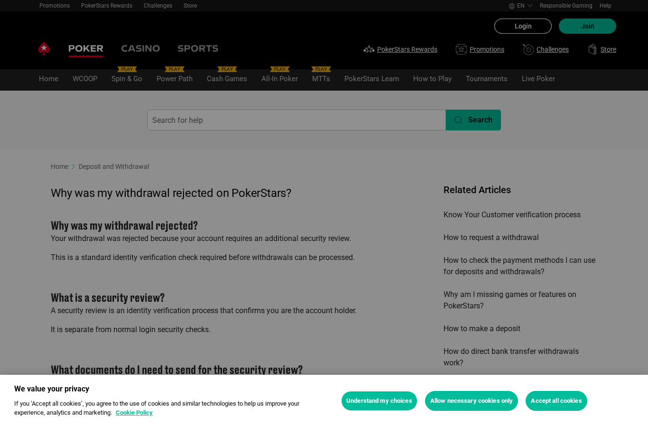This screenshot has height=427, width=648.
Task: Open Cash Games in the navigation bar
Action: click(x=227, y=79)
